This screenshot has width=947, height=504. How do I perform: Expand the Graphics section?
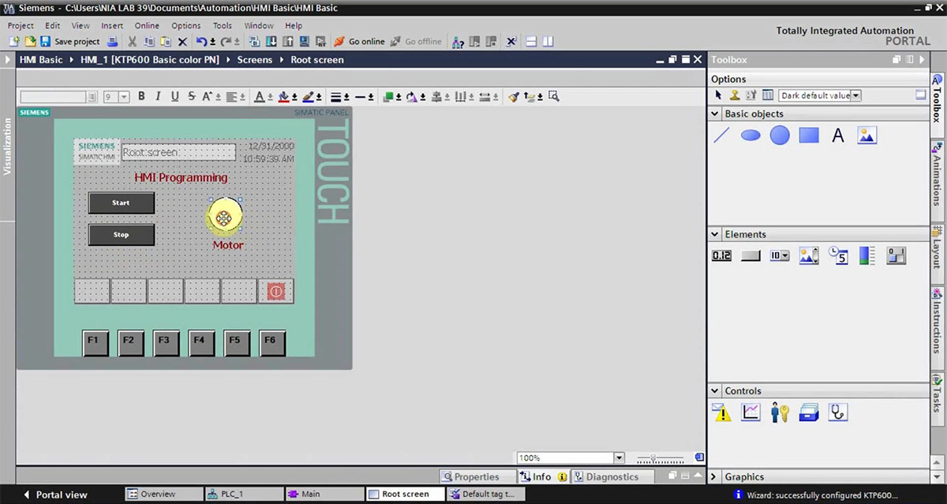point(715,476)
